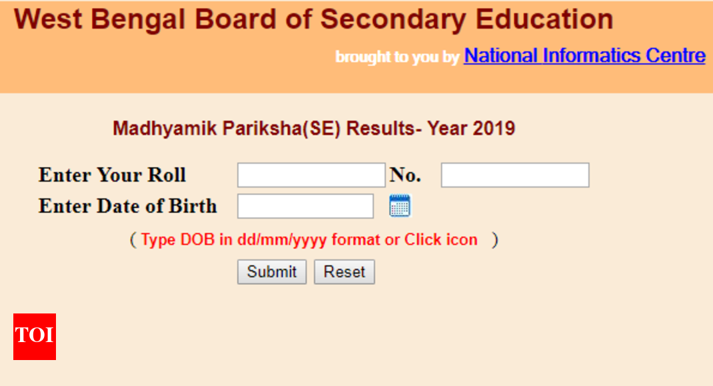The height and width of the screenshot is (386, 713).
Task: Click the "Madhyamik Pariksha(SE)" heading text
Action: pyautogui.click(x=227, y=128)
